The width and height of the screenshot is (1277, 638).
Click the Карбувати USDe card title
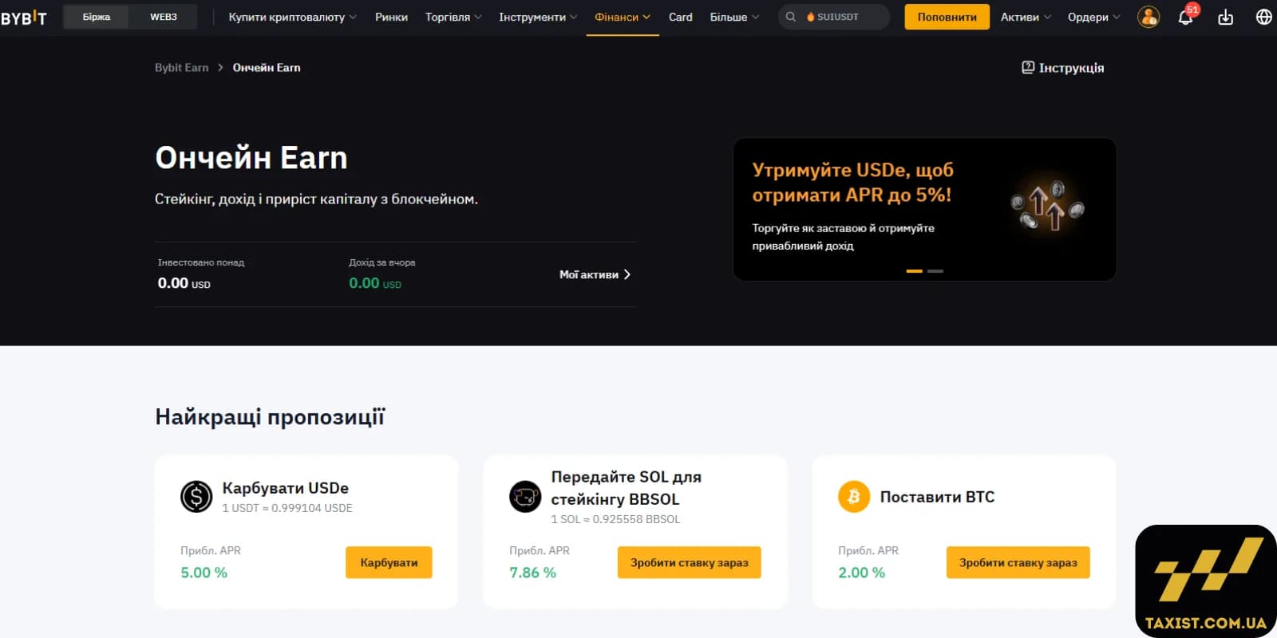285,488
